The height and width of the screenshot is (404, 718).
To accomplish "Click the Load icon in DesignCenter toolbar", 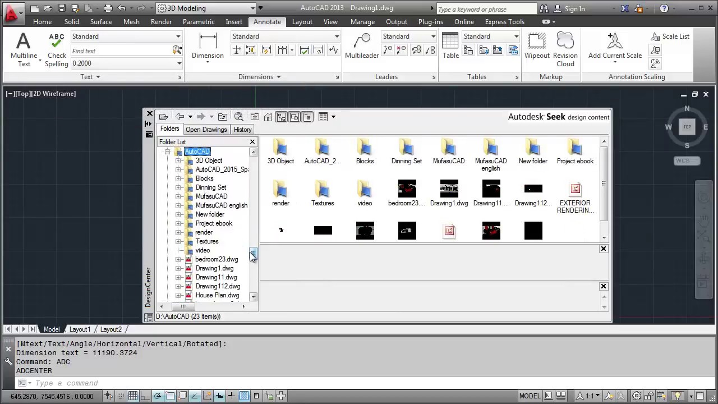I will (x=163, y=117).
